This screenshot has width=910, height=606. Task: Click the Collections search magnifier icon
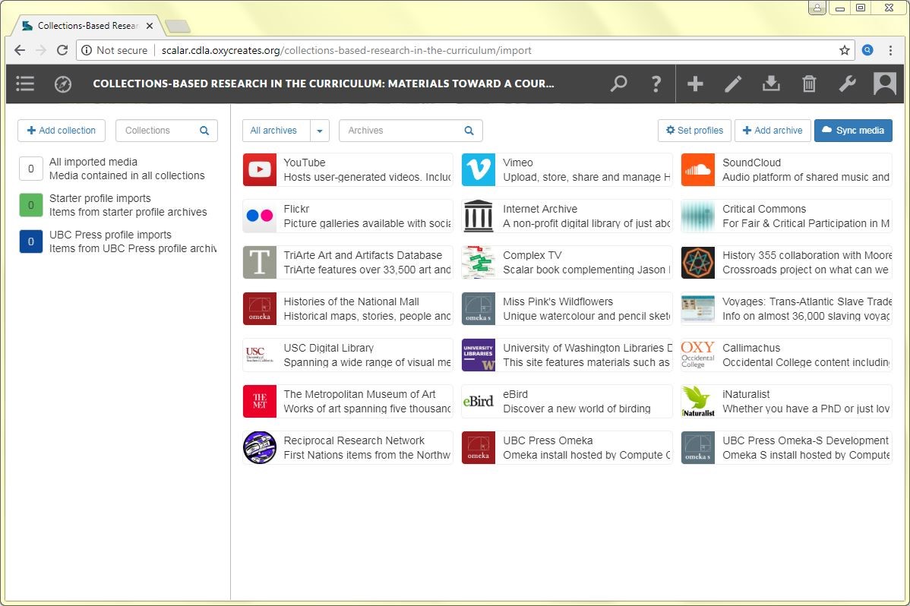coord(204,131)
